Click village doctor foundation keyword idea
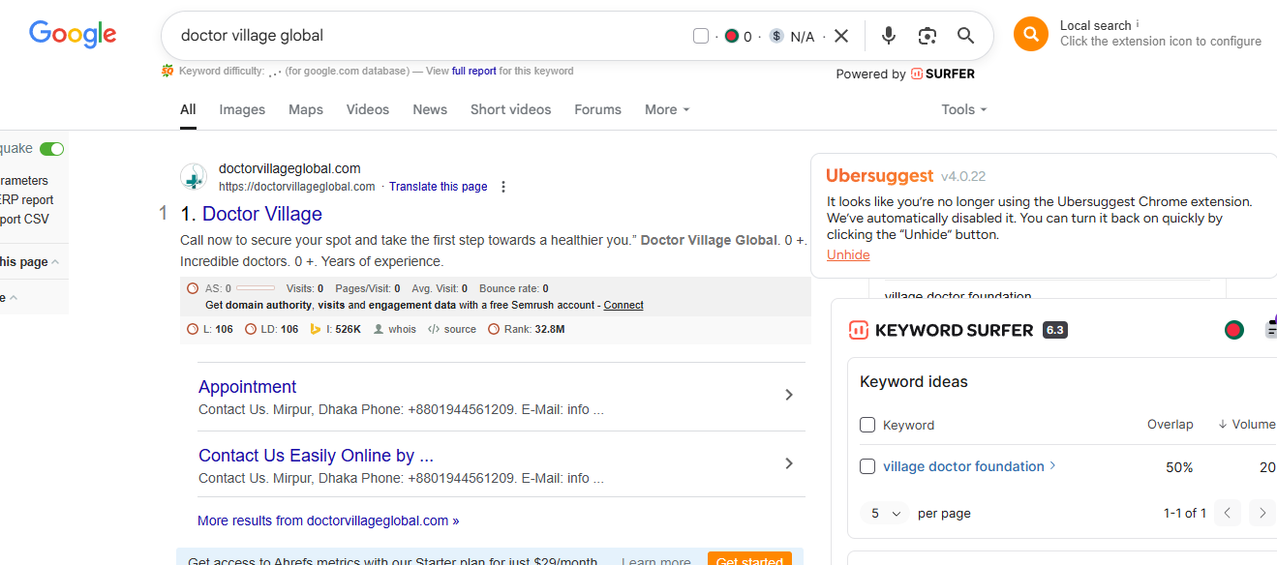 963,466
